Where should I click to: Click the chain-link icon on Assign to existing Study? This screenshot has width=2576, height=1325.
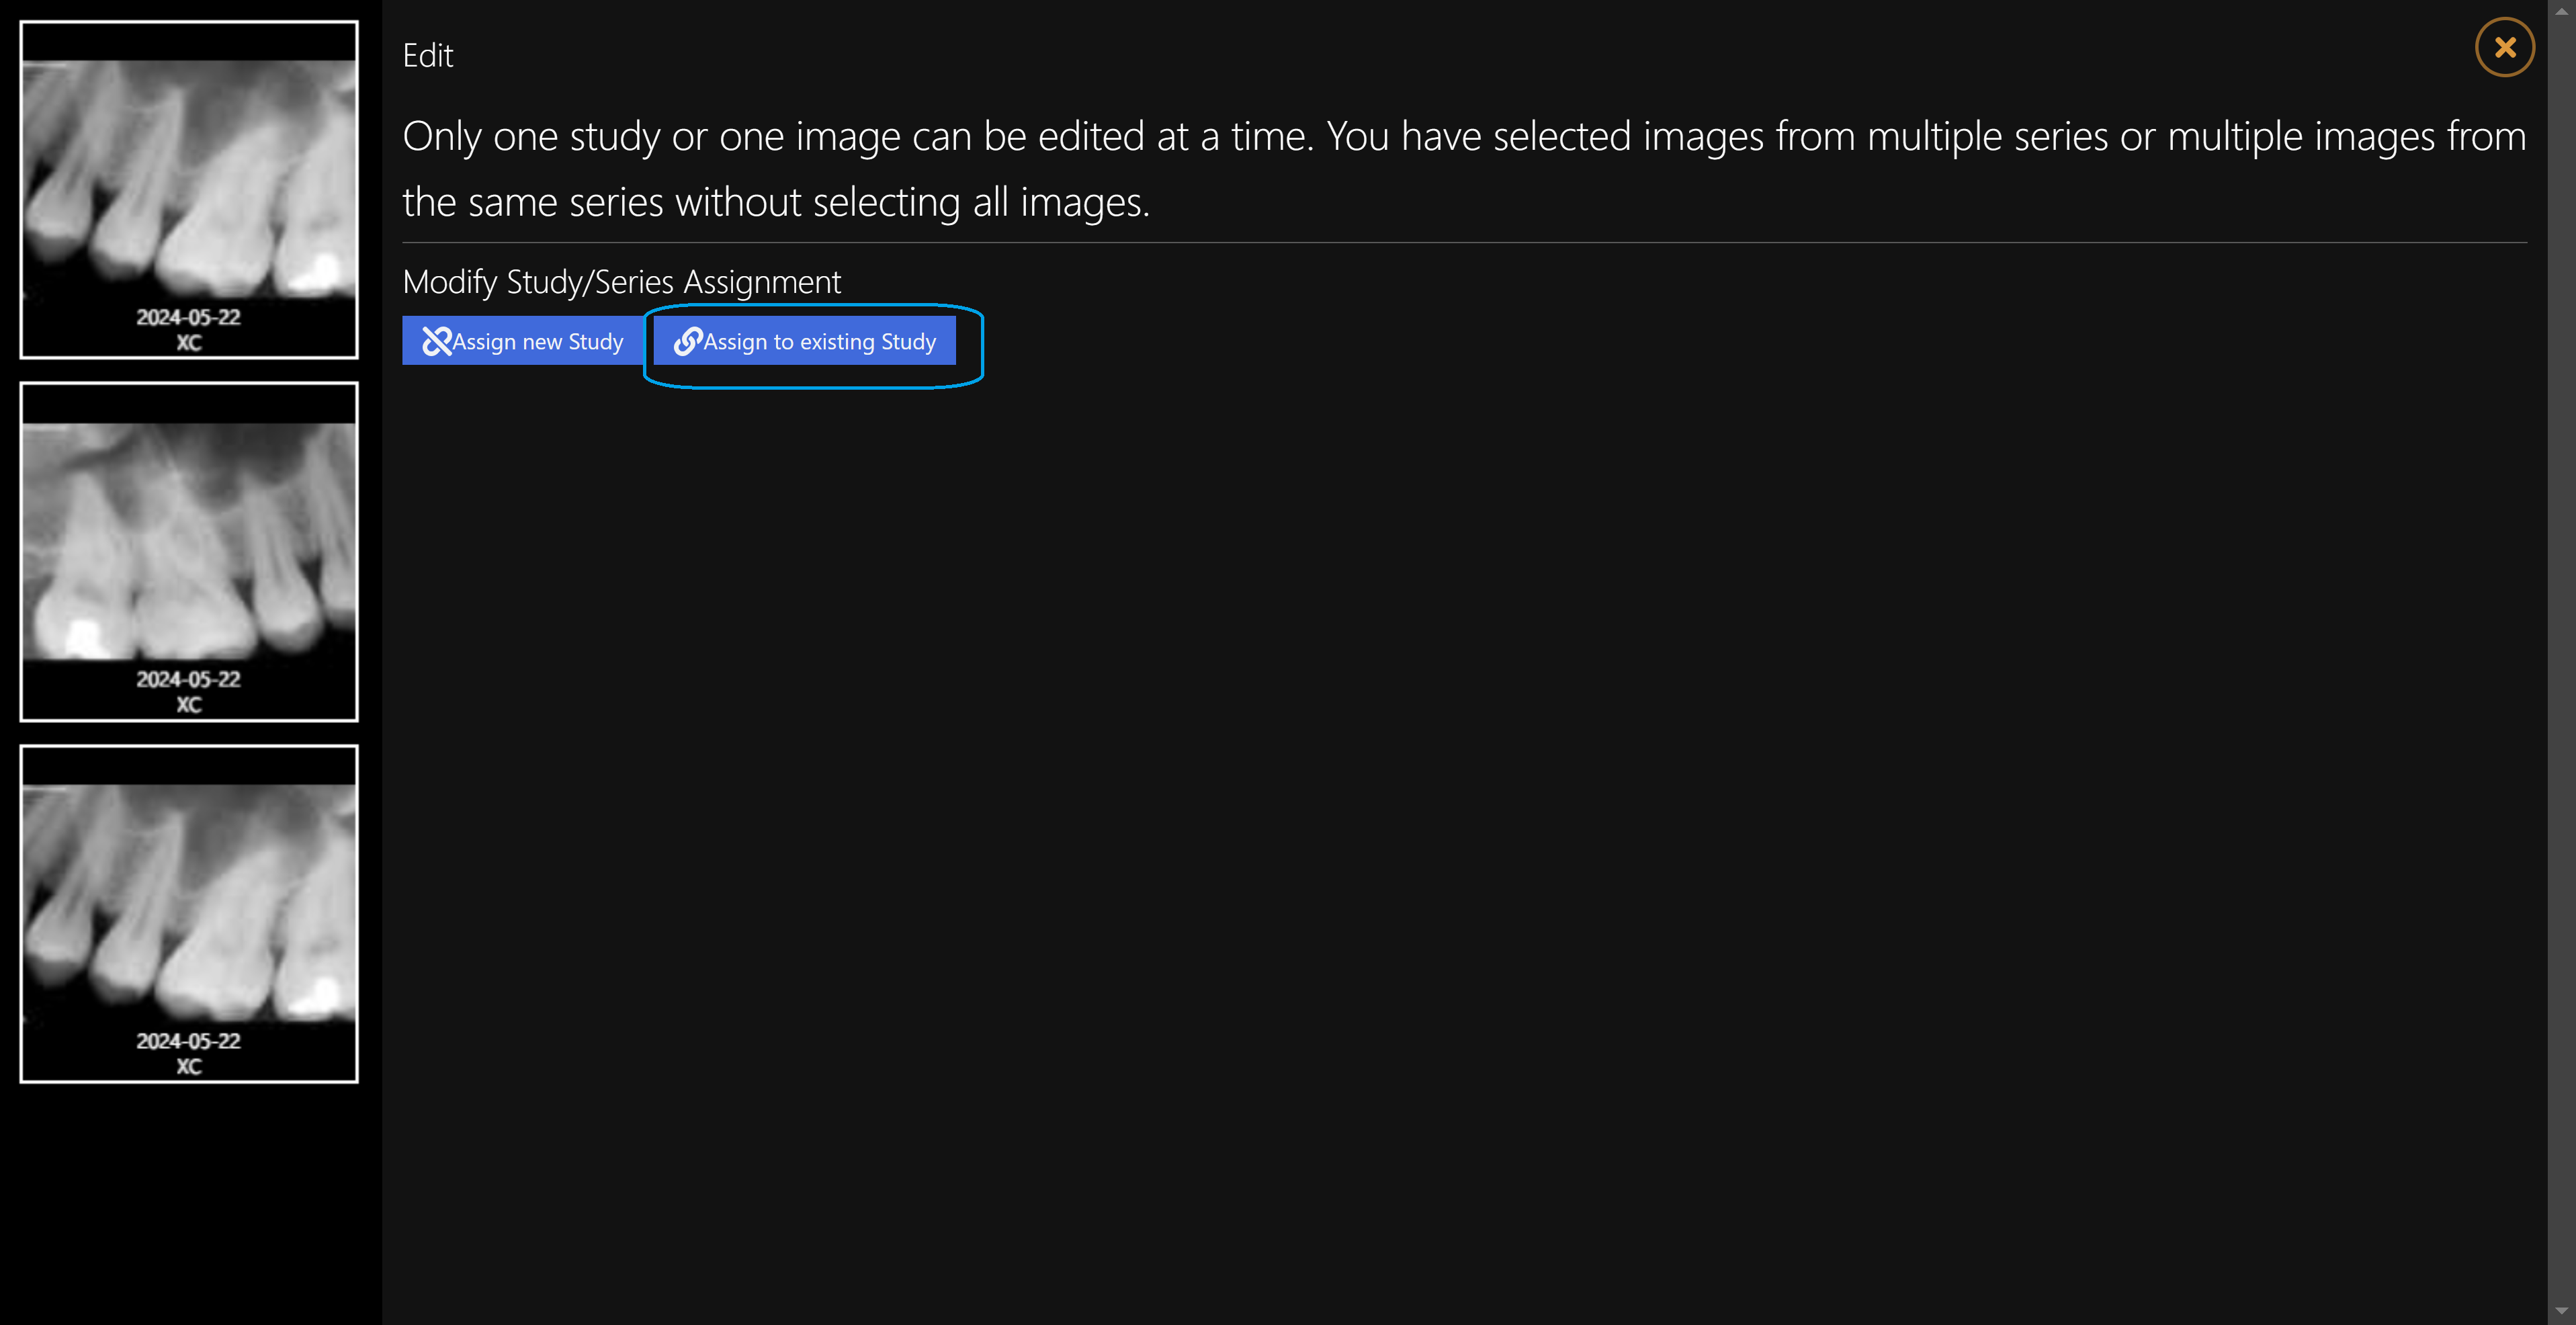tap(688, 341)
